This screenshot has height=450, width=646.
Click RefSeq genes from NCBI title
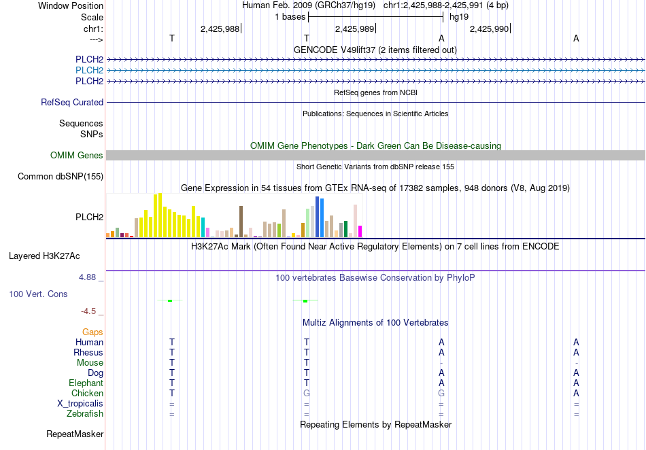pyautogui.click(x=375, y=92)
